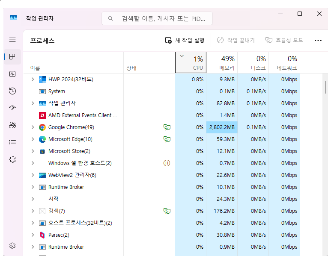
Task: Click 새 작업 실행 button
Action: click(x=185, y=40)
